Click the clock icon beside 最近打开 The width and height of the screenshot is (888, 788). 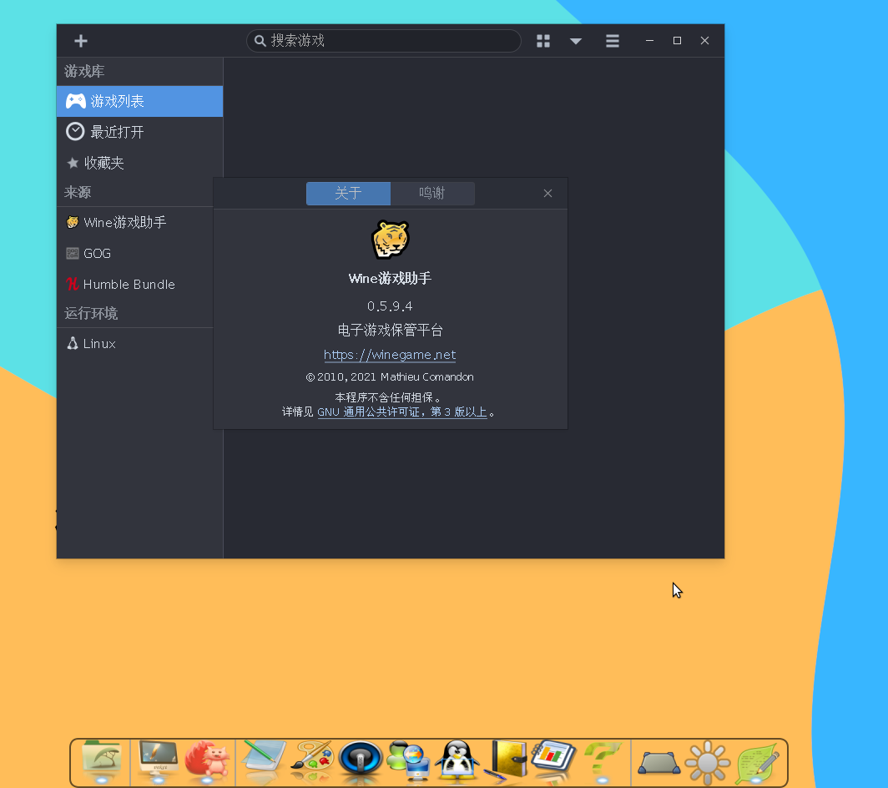75,131
